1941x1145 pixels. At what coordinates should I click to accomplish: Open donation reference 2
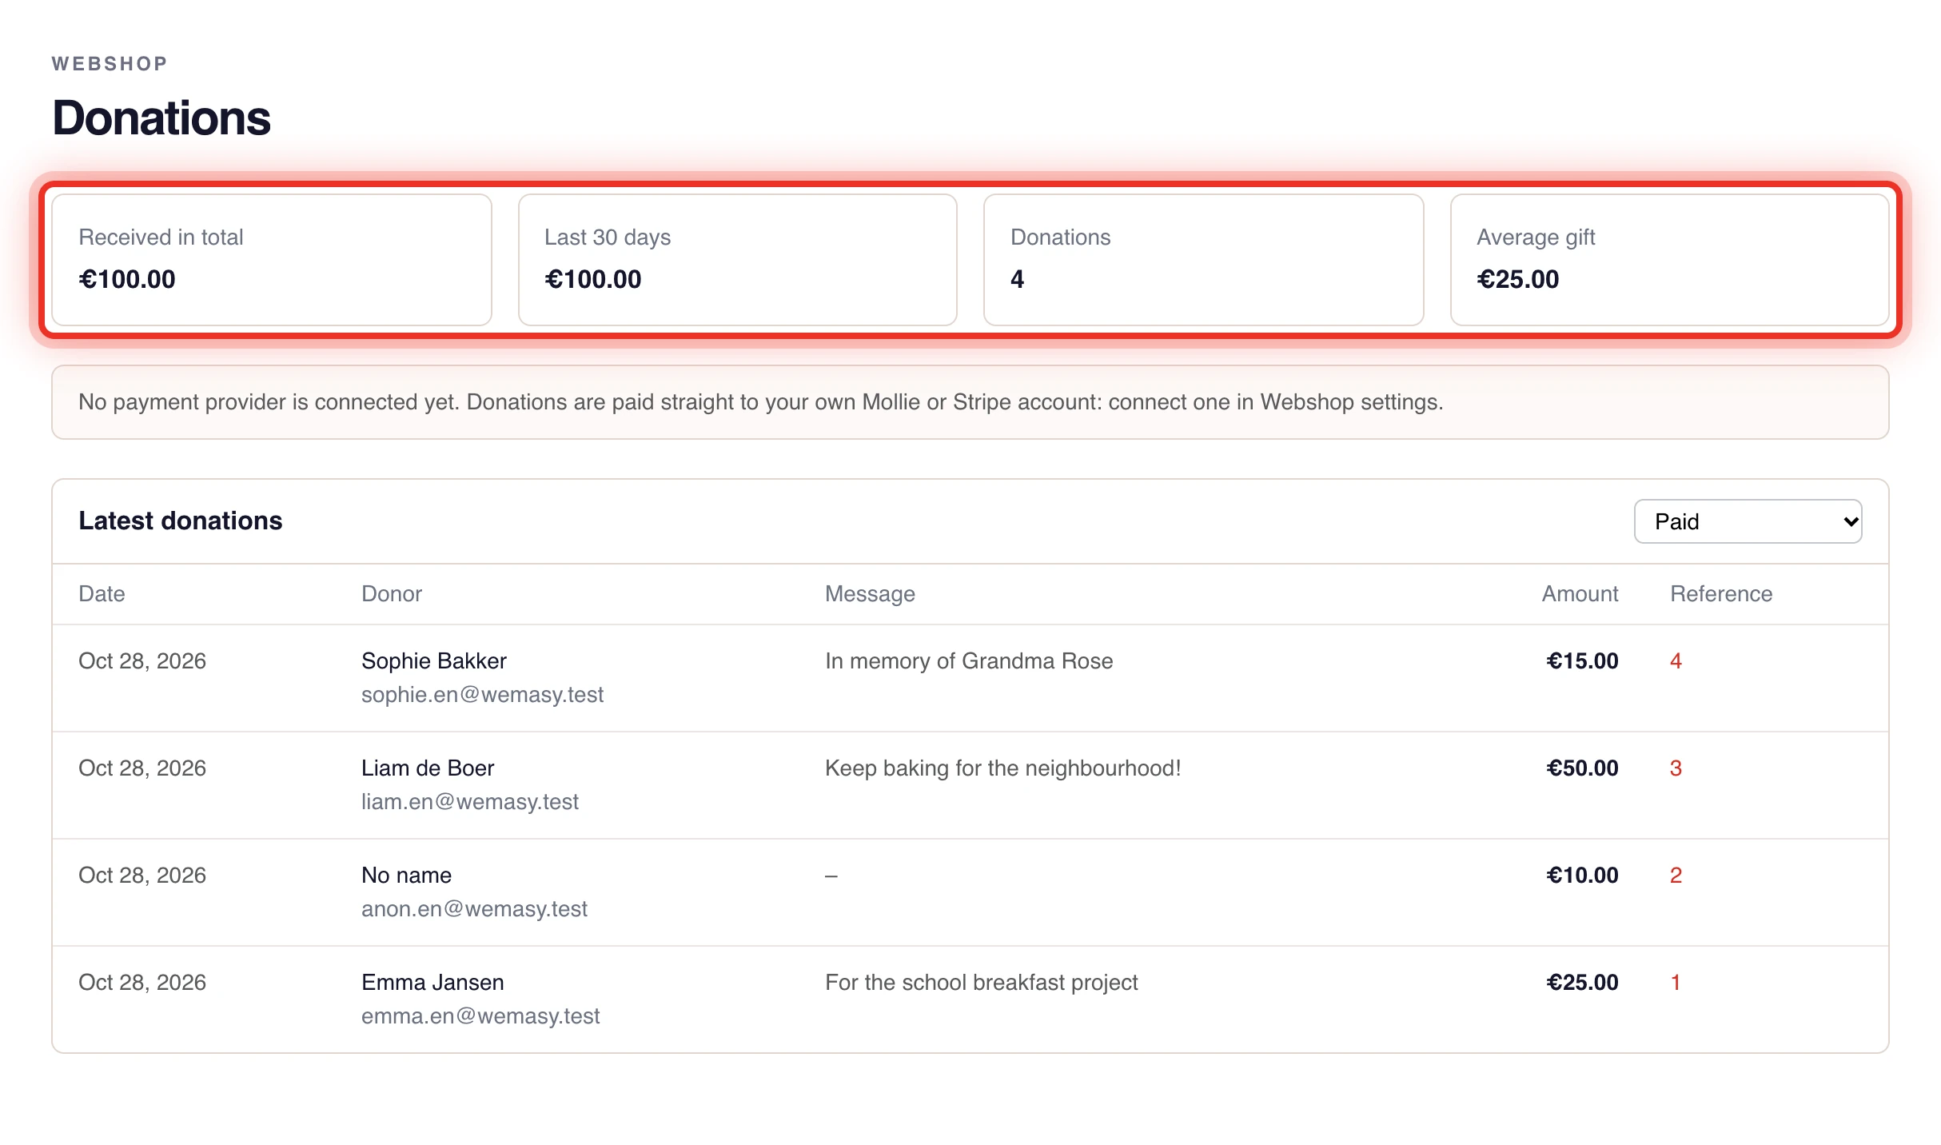tap(1676, 876)
